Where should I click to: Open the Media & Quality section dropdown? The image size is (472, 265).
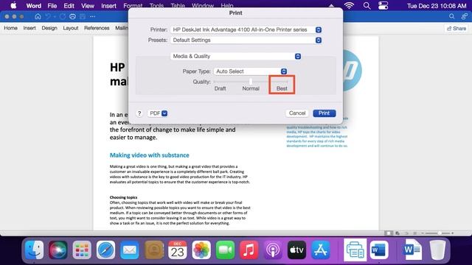236,56
